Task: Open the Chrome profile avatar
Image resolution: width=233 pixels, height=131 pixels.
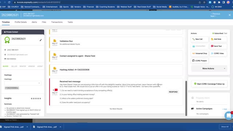Action: 228,3
